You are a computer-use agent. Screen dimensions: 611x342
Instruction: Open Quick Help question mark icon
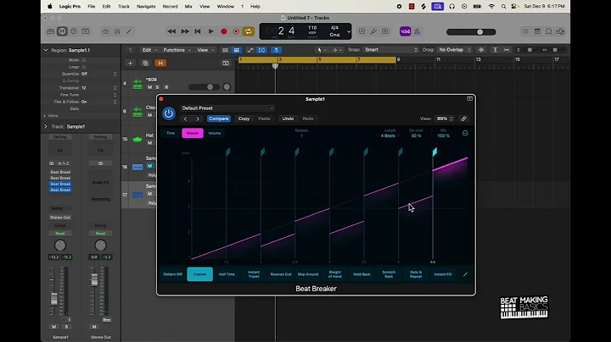point(74,31)
